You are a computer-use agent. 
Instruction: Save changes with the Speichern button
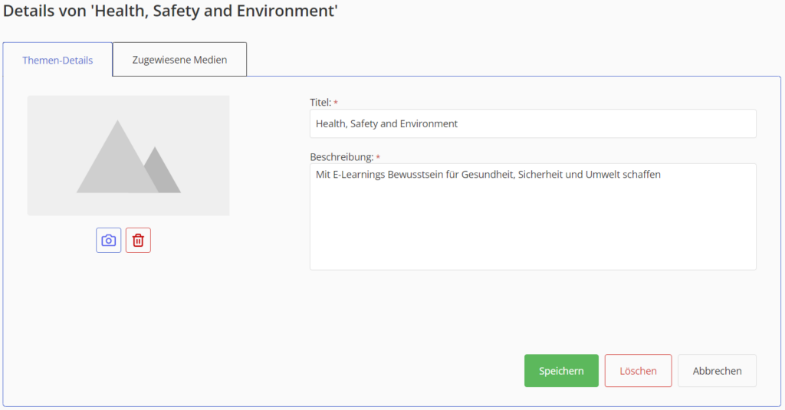coord(561,371)
